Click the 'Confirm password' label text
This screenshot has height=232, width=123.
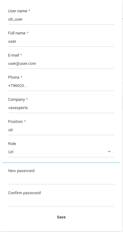[24, 193]
